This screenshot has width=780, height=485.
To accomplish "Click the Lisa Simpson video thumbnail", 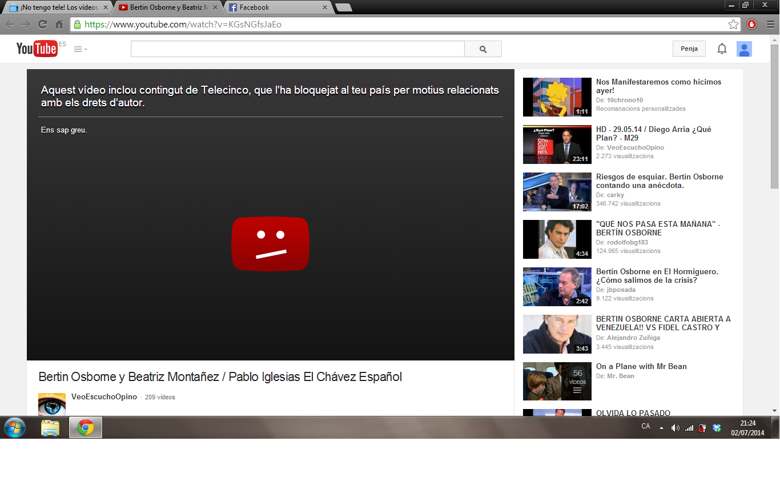I will (557, 97).
